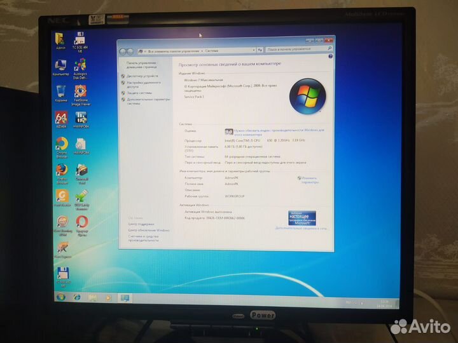Go back with the left navigation arrow
Screen dimensions: 458x343
pos(123,51)
